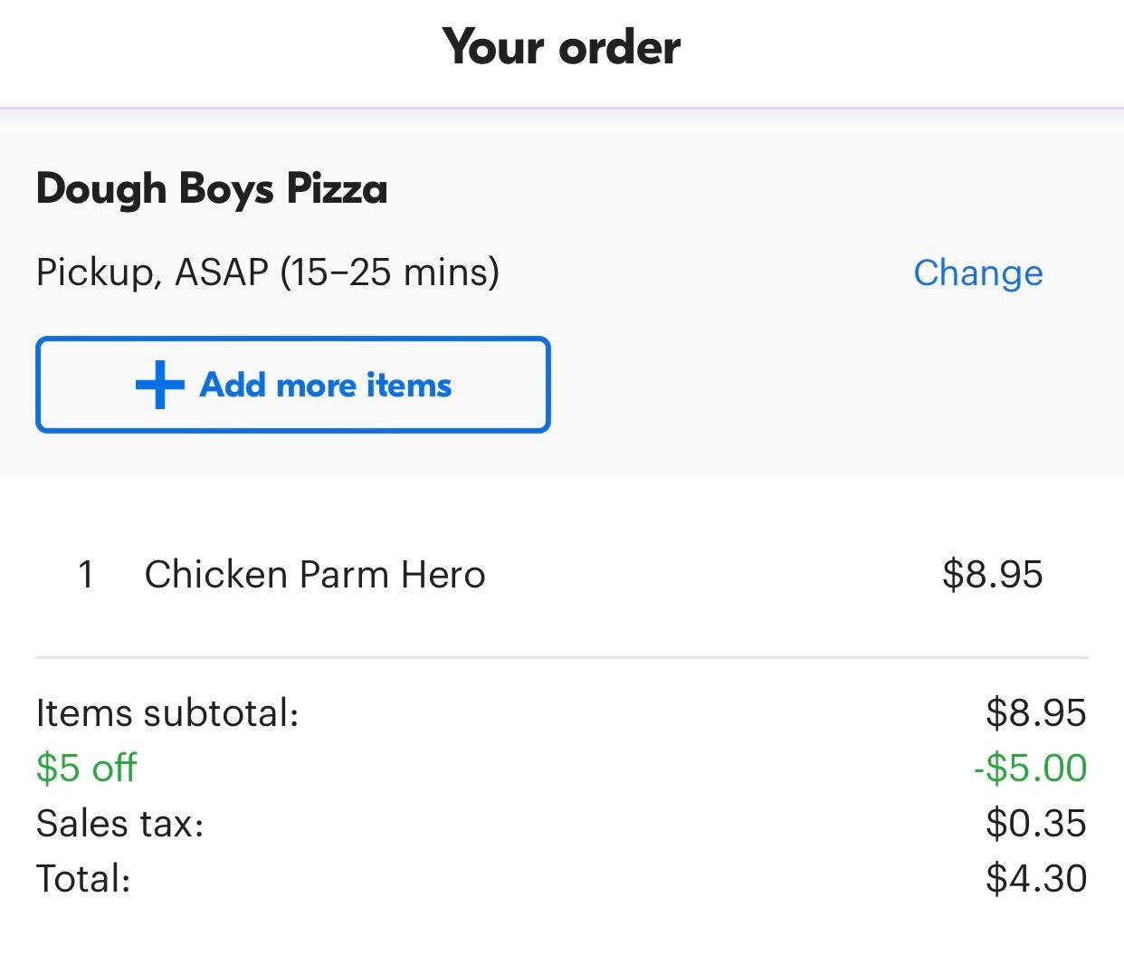Click the Your order heading
This screenshot has width=1124, height=955.
coord(561,47)
